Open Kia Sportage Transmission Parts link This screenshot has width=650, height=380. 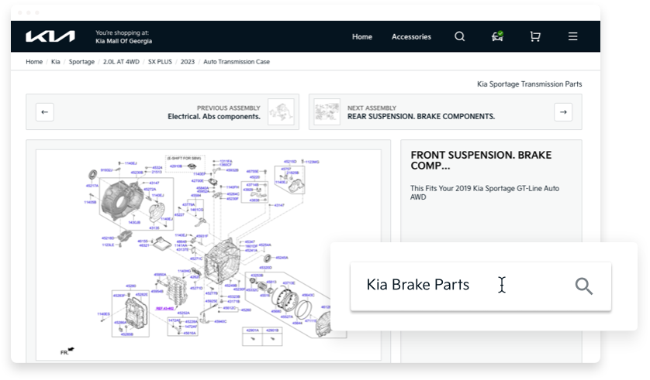pos(529,84)
